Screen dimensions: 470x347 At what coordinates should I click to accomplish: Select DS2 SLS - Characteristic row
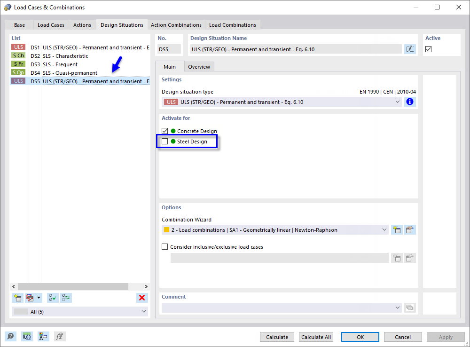[x=80, y=56]
